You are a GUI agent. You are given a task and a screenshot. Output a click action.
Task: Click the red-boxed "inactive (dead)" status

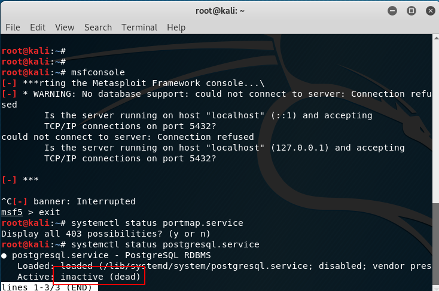(100, 277)
